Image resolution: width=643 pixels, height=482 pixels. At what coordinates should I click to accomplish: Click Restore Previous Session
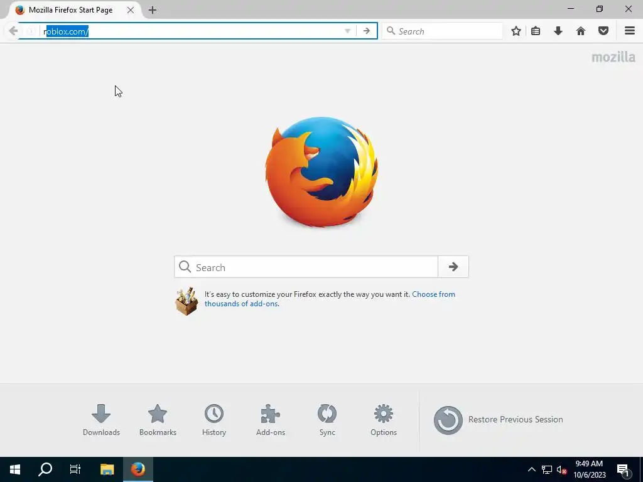pyautogui.click(x=498, y=420)
